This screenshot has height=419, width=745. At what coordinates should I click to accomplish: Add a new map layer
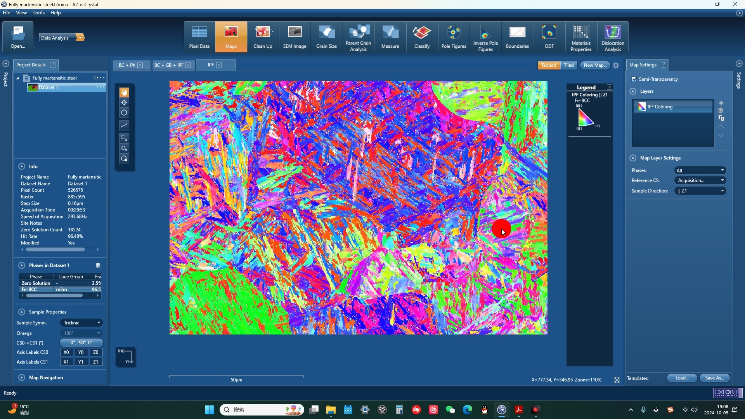click(x=721, y=103)
